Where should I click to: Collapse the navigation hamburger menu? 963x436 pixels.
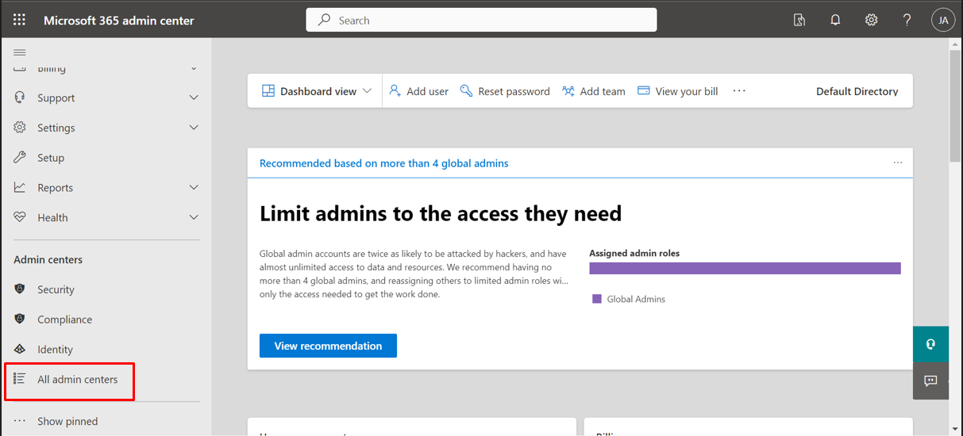(20, 52)
